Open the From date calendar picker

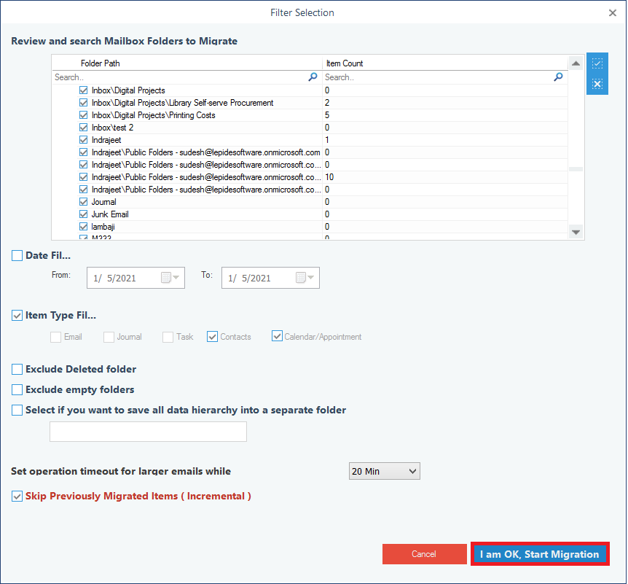[x=170, y=277]
